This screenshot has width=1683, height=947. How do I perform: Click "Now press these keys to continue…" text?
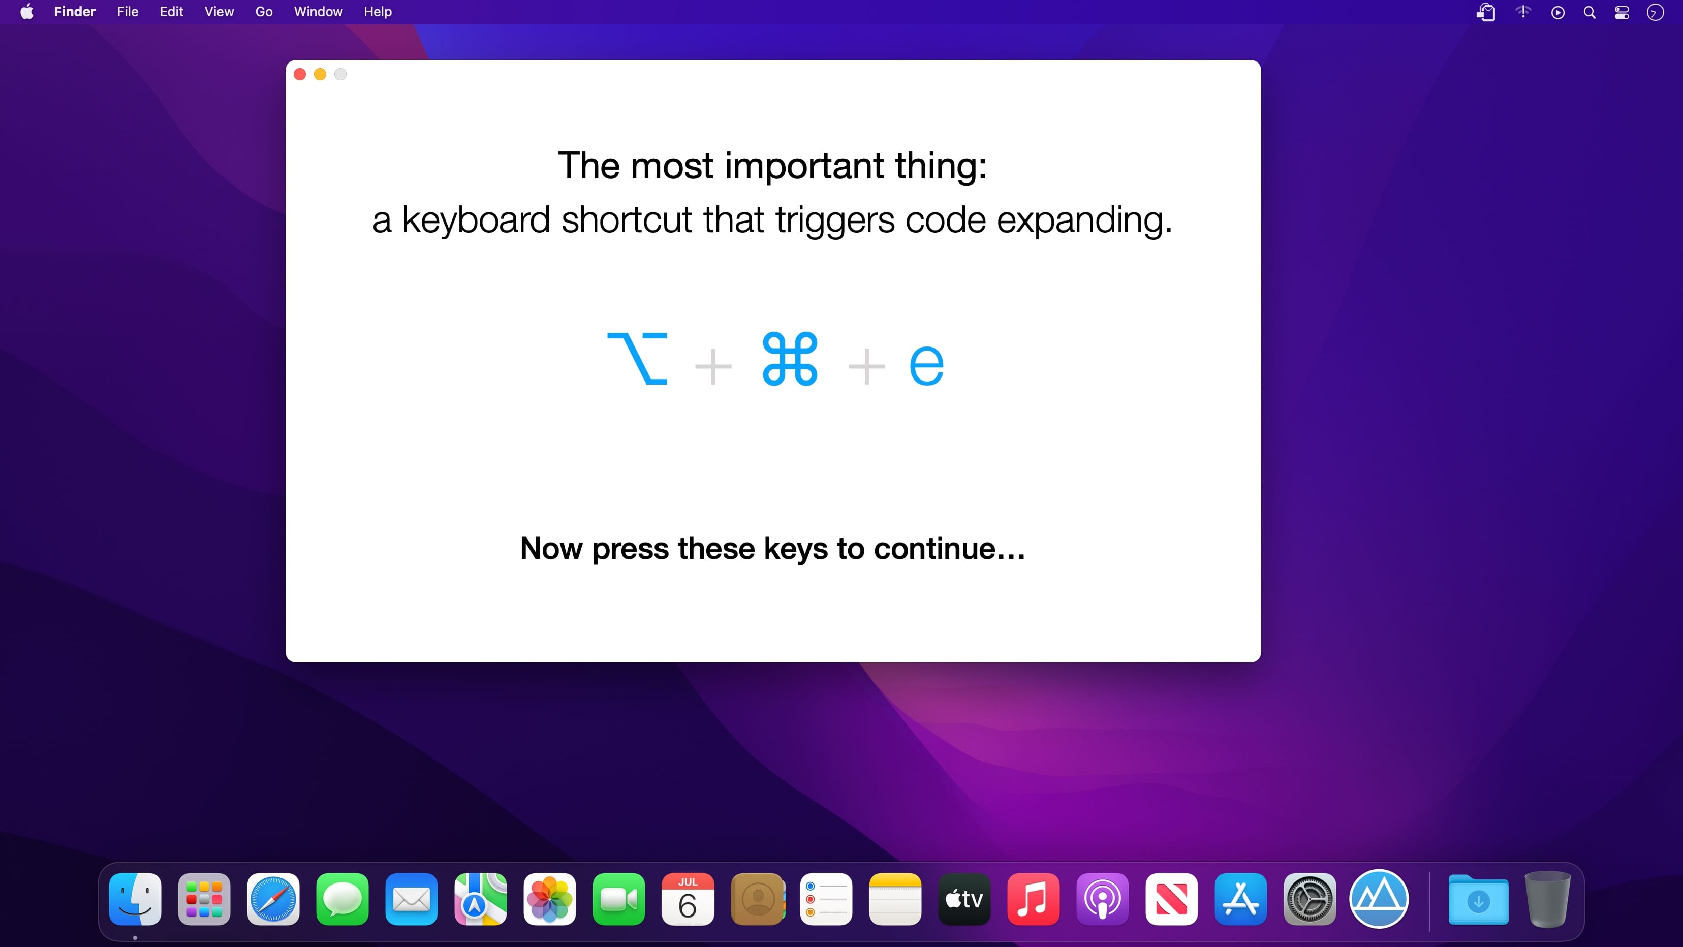[772, 549]
